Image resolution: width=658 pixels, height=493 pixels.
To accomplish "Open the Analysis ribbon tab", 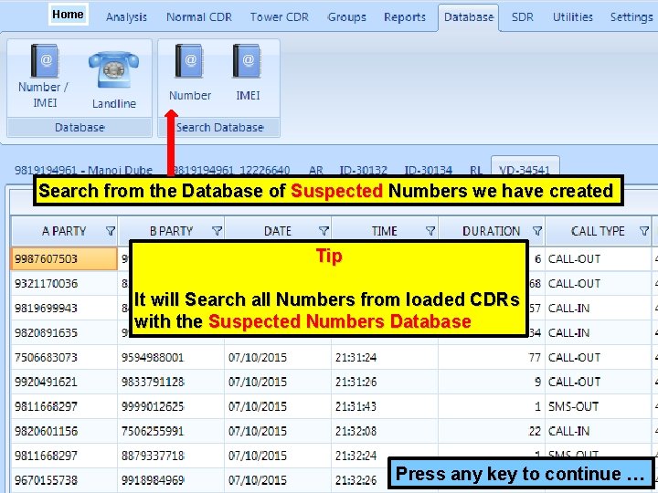I will (126, 17).
